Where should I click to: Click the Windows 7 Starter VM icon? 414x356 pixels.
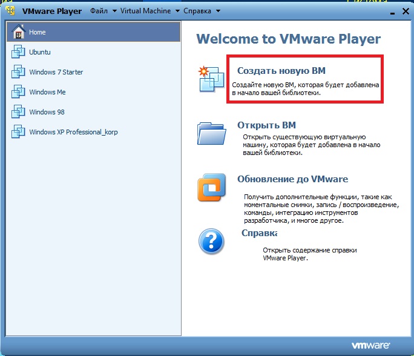point(18,71)
